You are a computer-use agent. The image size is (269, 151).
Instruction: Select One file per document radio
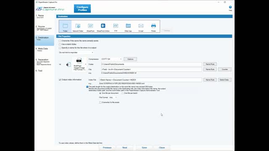tap(100, 93)
